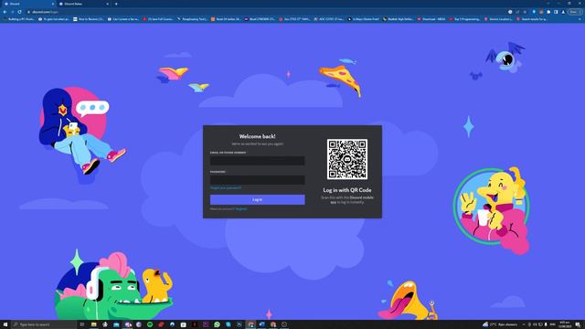Open the Top 5 Programming bookmark
Screen dimensions: 585x329
point(465,18)
